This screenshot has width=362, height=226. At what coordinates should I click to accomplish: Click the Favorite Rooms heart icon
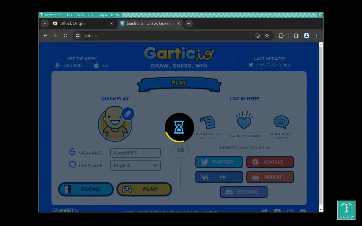(244, 121)
